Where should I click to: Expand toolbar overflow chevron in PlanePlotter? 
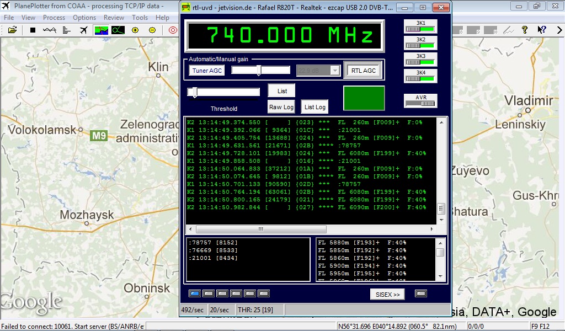[559, 30]
